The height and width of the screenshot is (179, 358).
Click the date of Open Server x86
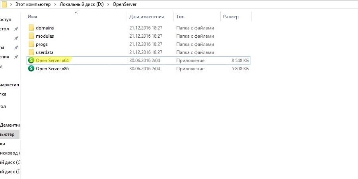[144, 69]
